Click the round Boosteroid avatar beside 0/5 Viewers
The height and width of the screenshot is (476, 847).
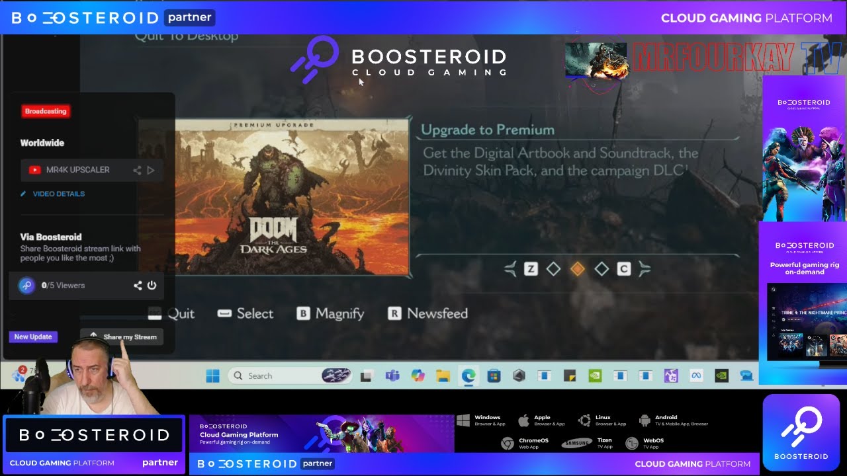(x=26, y=286)
